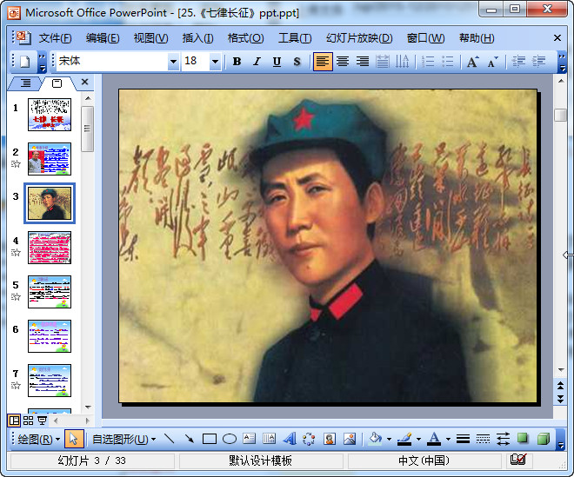This screenshot has height=477, width=574.
Task: Open the font size dropdown
Action: pos(216,62)
